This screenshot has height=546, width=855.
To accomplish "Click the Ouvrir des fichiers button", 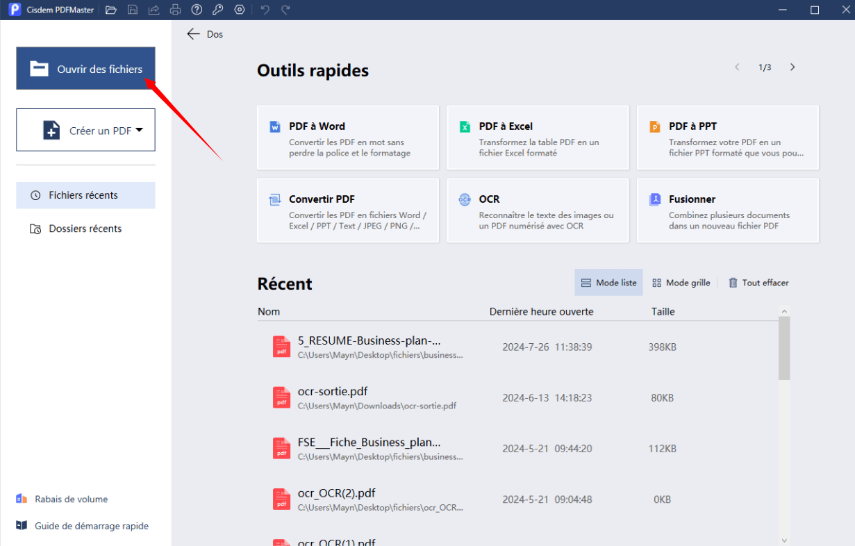I will point(85,69).
